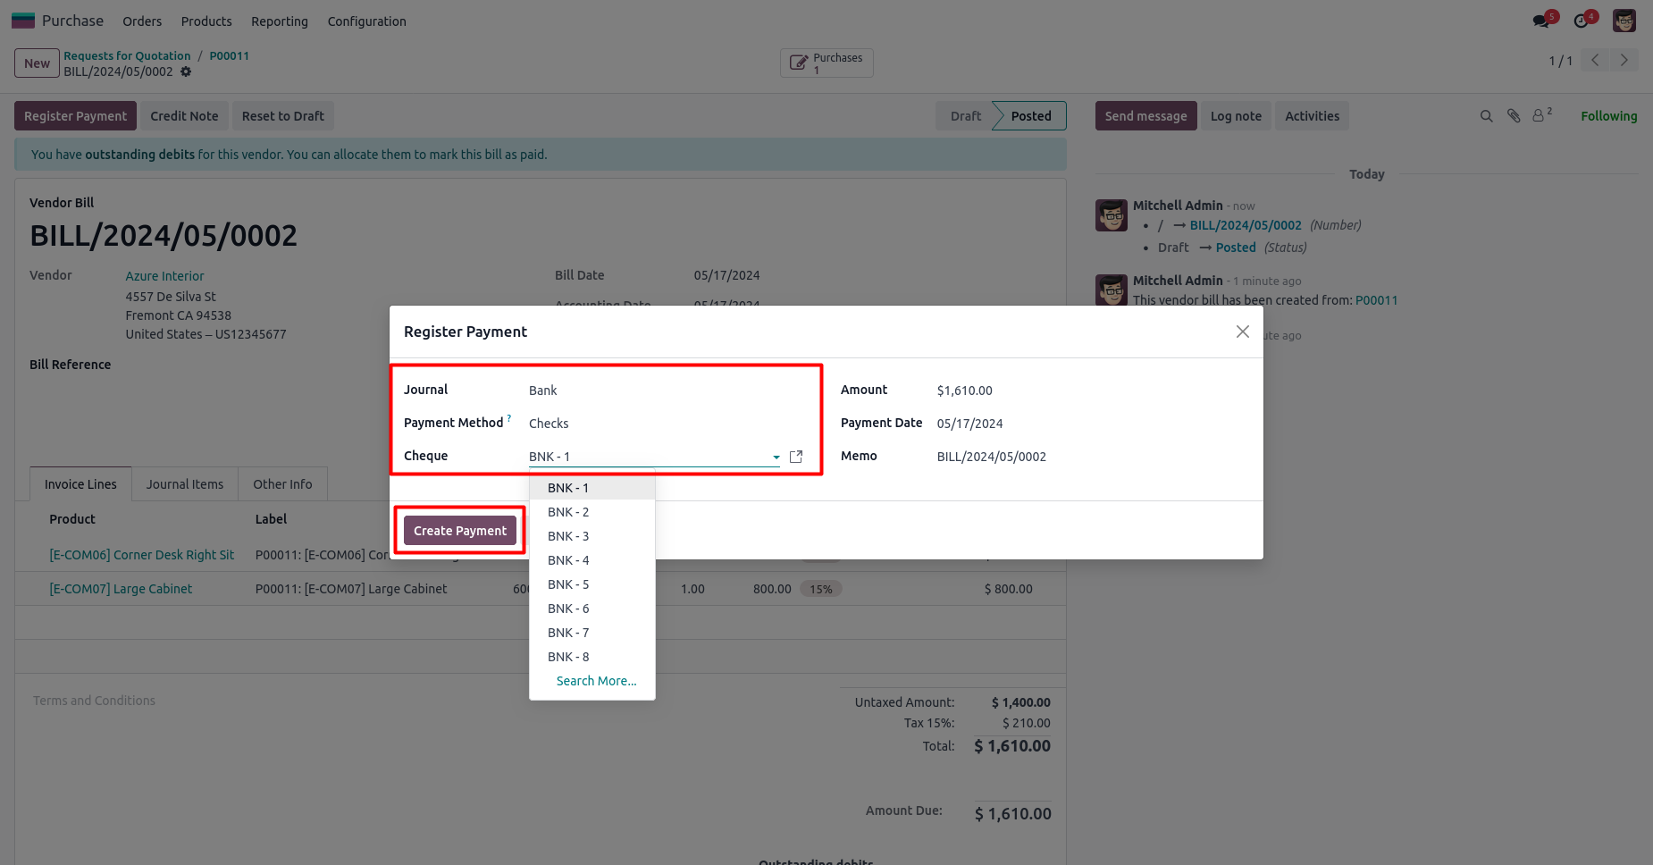Click the Payment Method value Checks
This screenshot has width=1653, height=865.
pyautogui.click(x=549, y=424)
